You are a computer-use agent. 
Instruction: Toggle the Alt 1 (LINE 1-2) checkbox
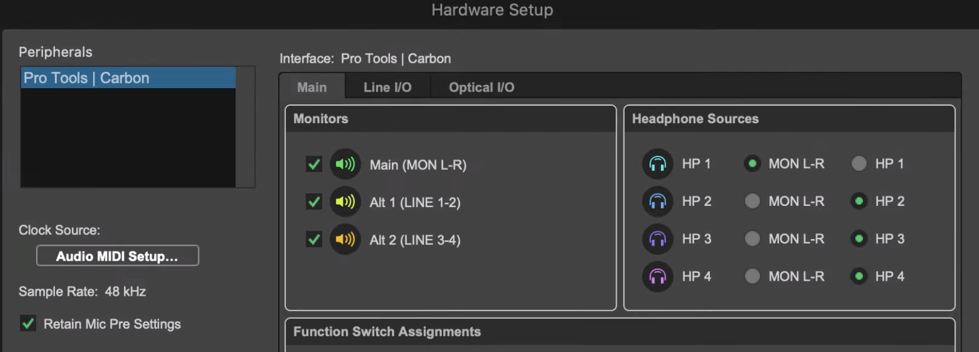click(314, 202)
